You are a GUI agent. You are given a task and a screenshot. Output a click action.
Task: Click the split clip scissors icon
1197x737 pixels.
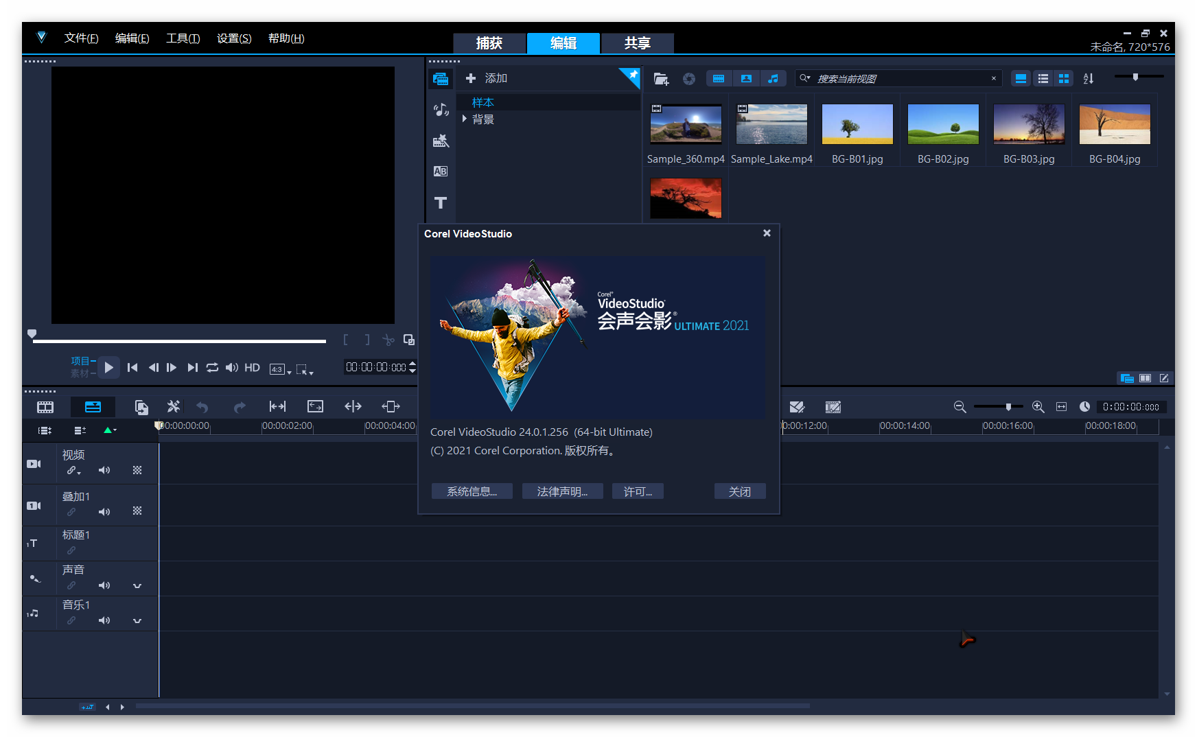[388, 340]
